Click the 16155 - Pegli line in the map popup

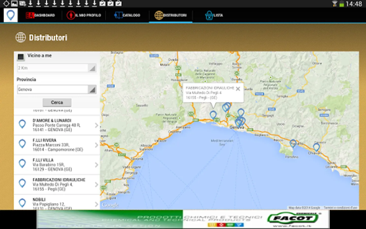[202, 98]
